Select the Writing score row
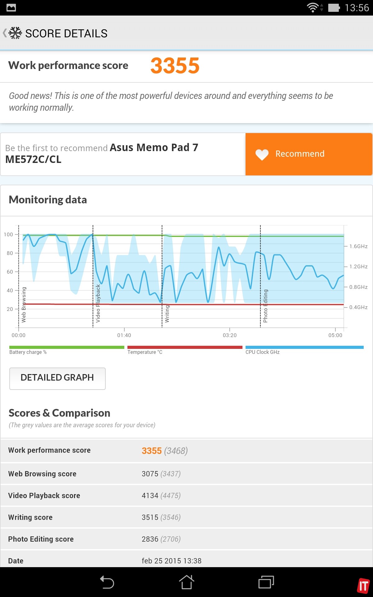Screen dimensions: 373x597 point(186,517)
